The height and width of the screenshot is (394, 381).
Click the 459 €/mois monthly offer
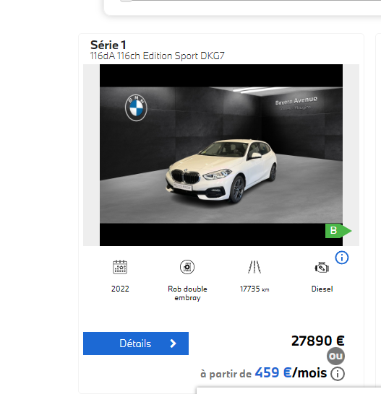point(291,373)
